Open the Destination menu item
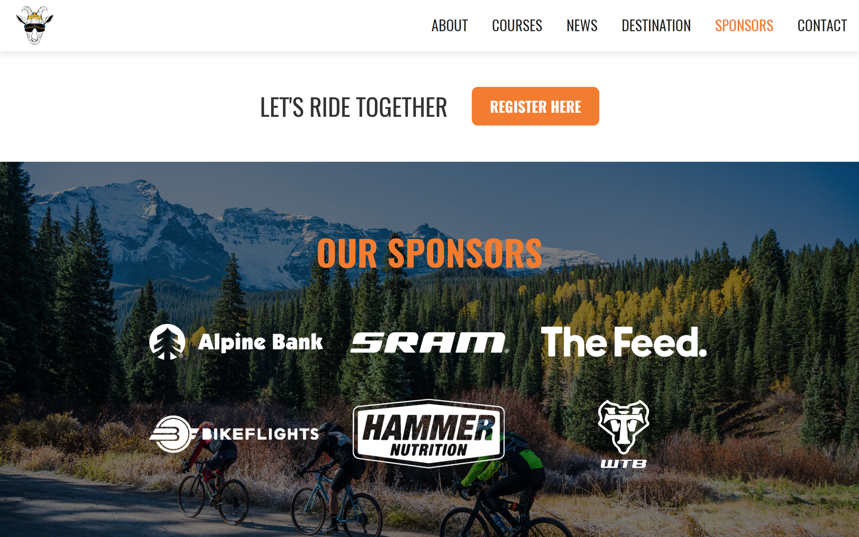 point(656,26)
